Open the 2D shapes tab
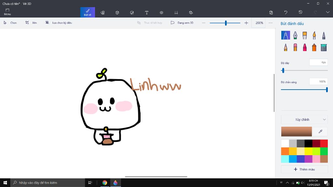333x187 pixels. (102, 13)
